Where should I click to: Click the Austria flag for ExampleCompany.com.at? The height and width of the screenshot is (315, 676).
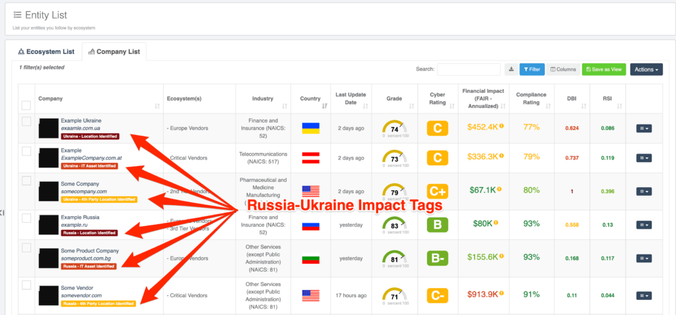(x=310, y=158)
